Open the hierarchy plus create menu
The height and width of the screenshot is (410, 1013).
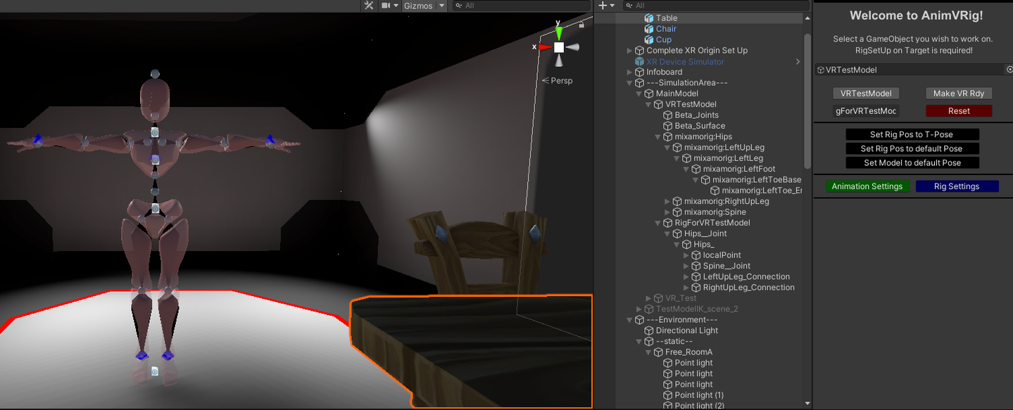click(606, 6)
